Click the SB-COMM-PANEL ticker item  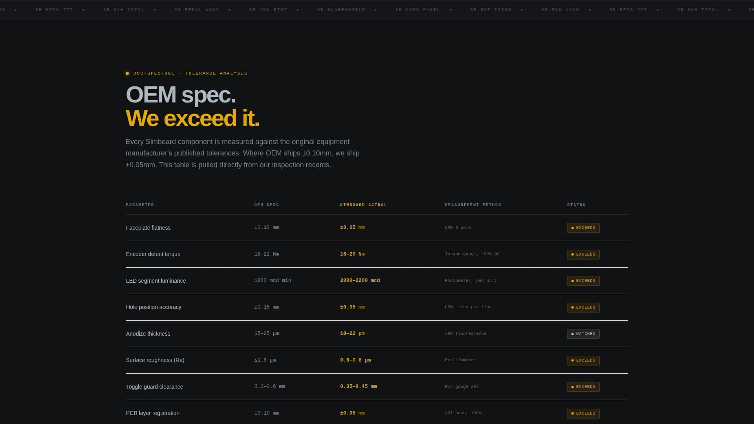pyautogui.click(x=417, y=9)
